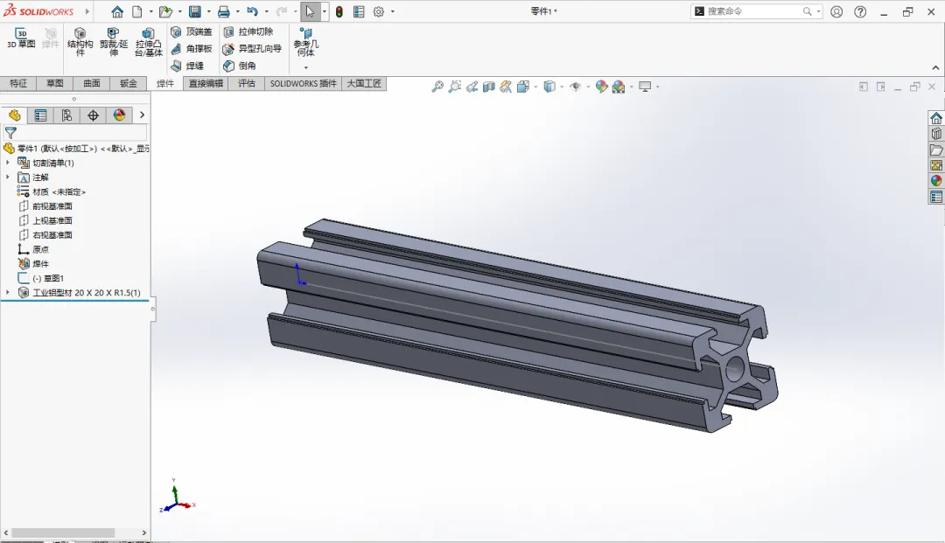Select the 顶端盖 end cap tool
Image resolution: width=945 pixels, height=543 pixels.
pos(192,31)
